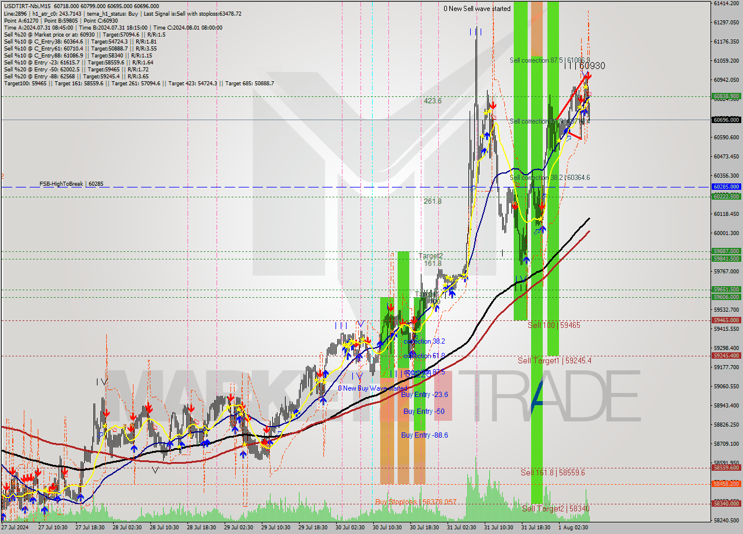Click the 'Sell Target1 | 59245.4' label

(x=554, y=361)
